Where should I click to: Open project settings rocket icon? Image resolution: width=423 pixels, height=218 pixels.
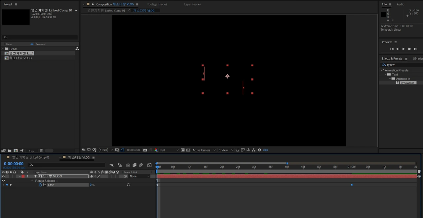click(22, 150)
